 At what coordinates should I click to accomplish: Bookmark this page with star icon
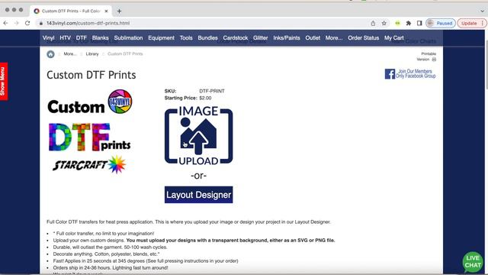[384, 23]
